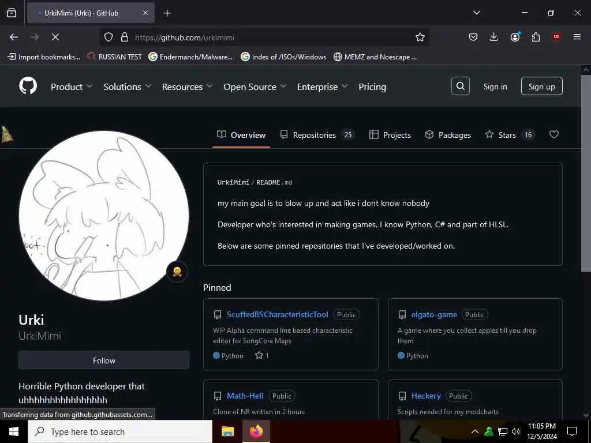Open the UrkiMimi README owner link
The width and height of the screenshot is (591, 443).
233,182
